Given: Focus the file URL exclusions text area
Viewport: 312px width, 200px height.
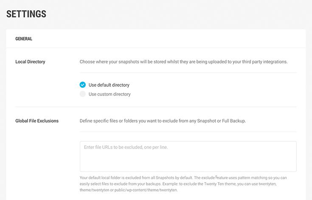Looking at the screenshot, I should coord(188,156).
